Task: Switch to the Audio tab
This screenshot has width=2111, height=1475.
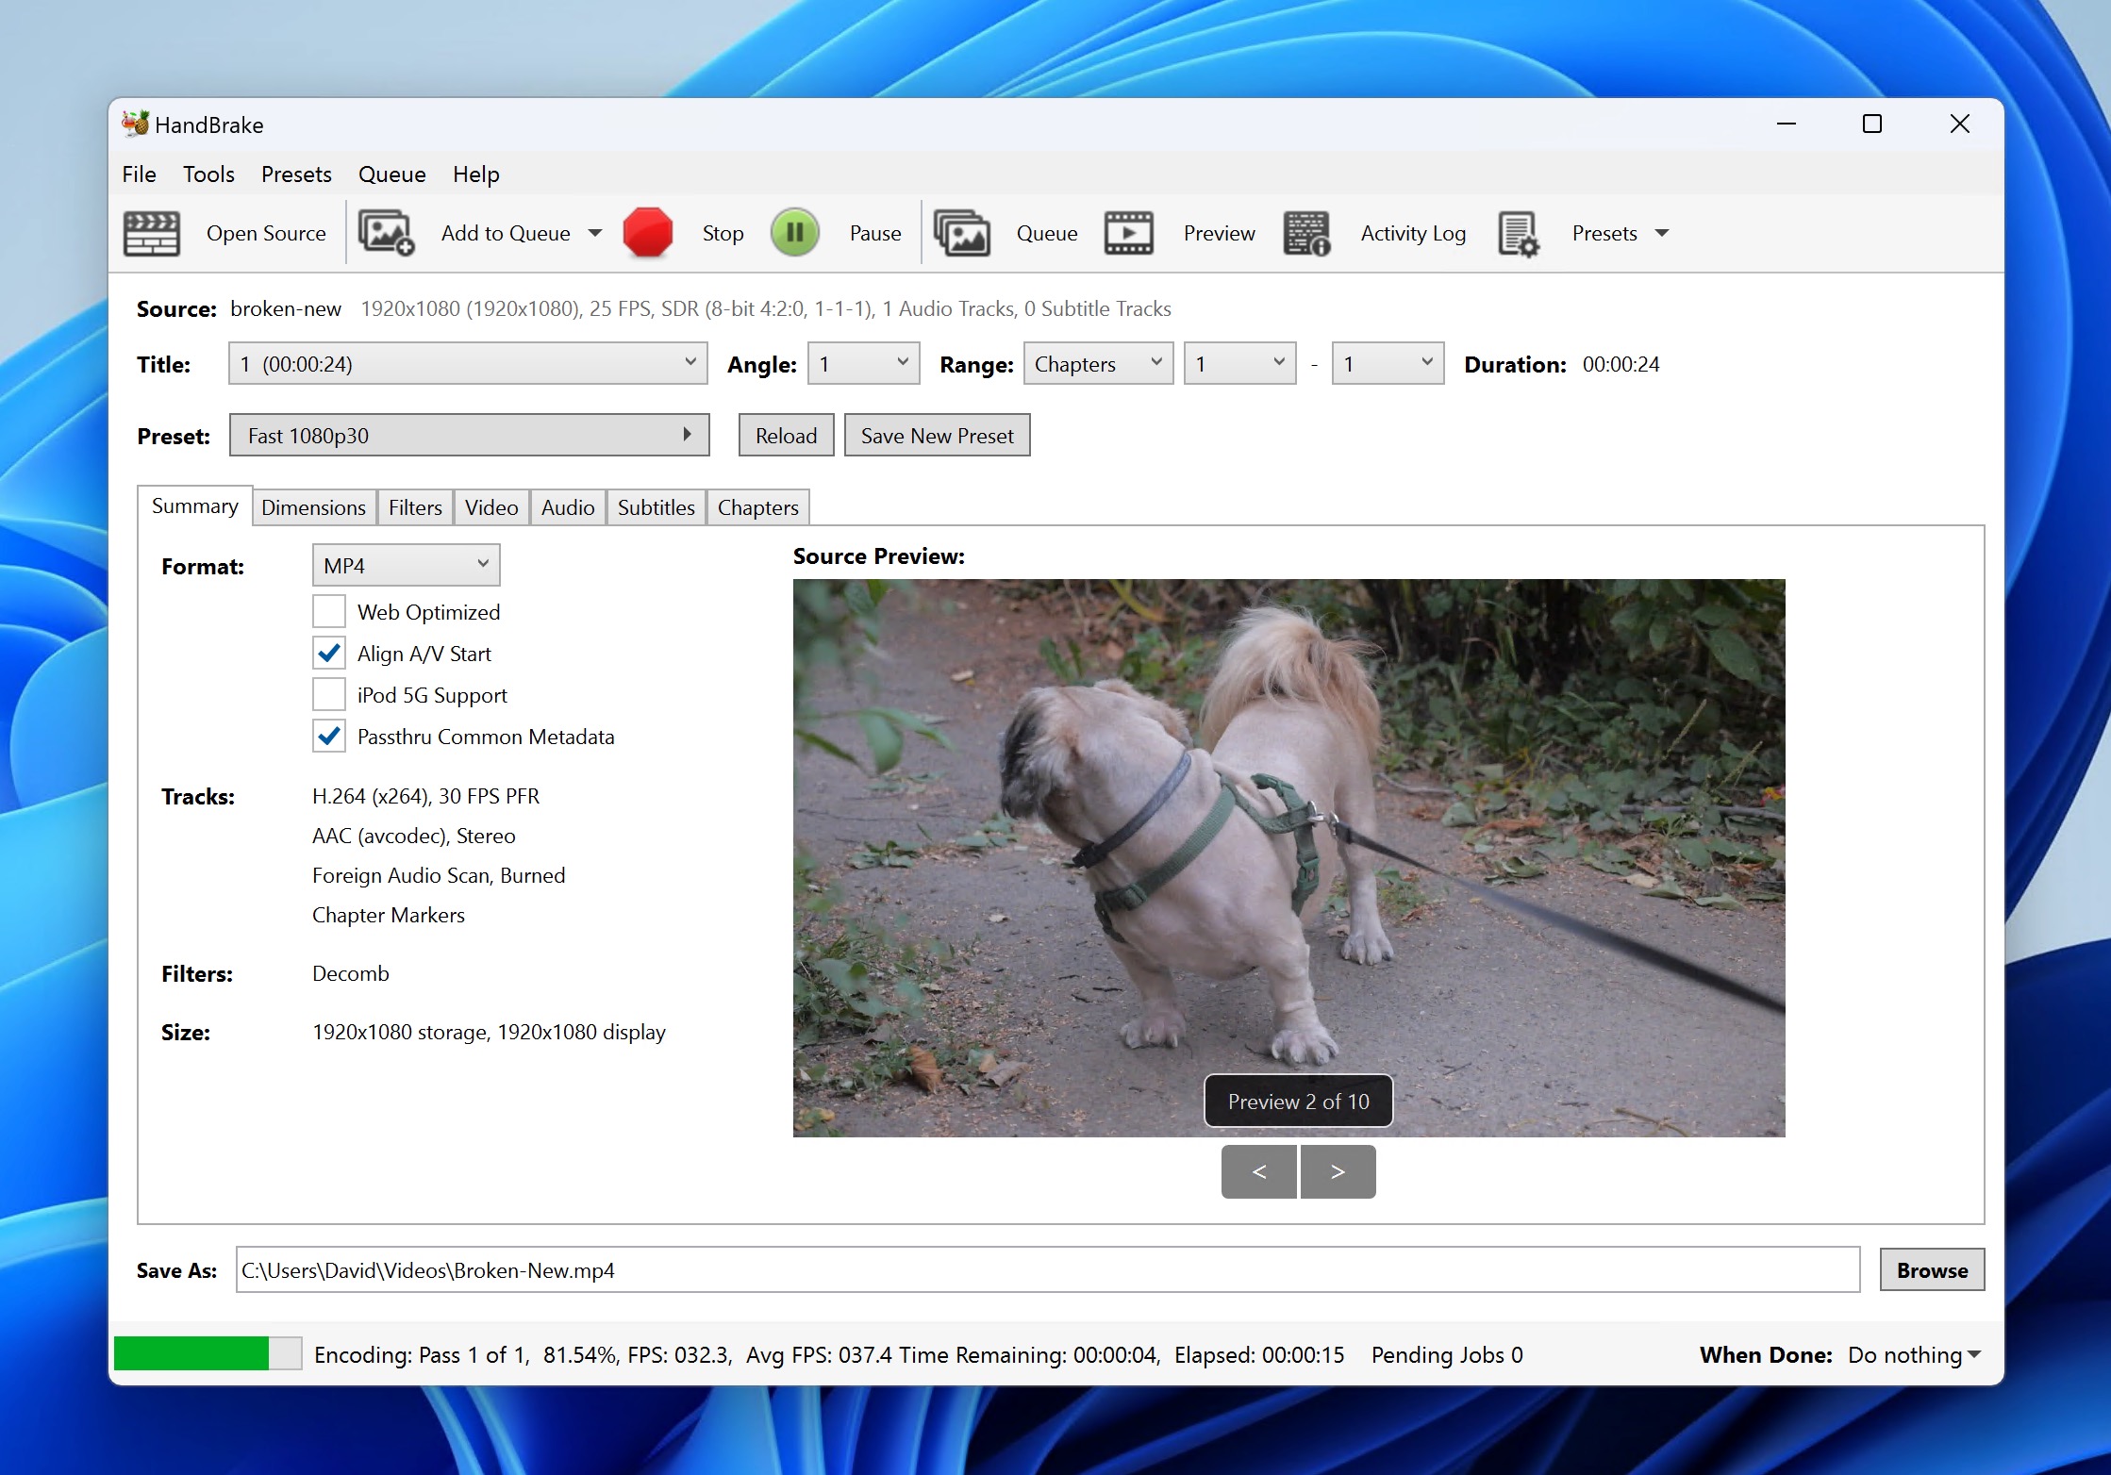Action: tap(568, 506)
